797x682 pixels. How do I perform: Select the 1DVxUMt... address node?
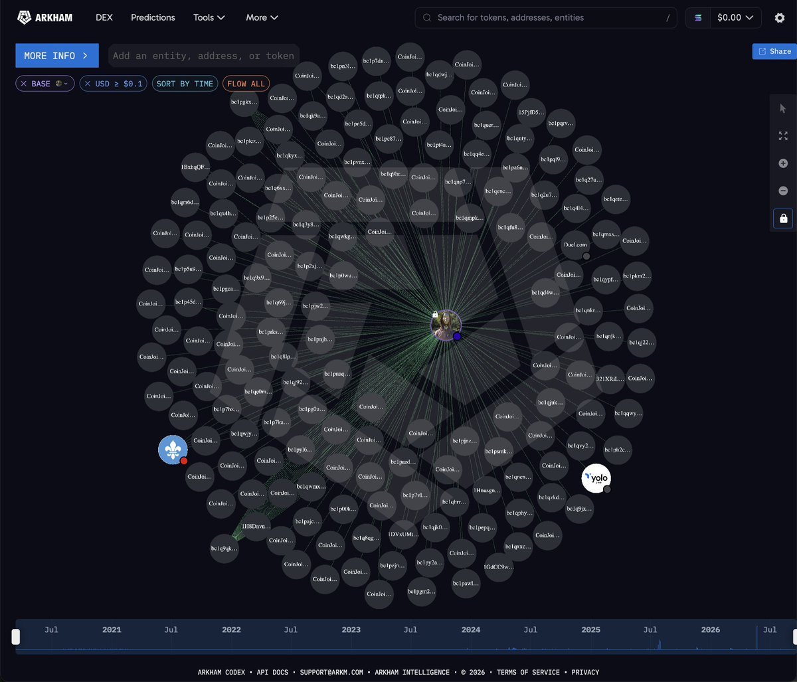(404, 534)
